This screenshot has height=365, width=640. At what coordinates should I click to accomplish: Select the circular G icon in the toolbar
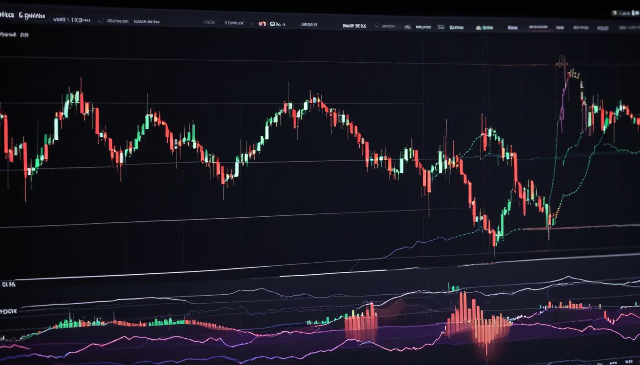click(x=272, y=22)
